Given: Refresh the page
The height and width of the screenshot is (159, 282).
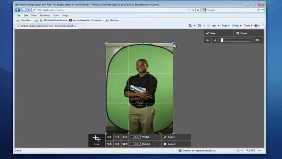Looking at the screenshot, I should tap(193, 10).
